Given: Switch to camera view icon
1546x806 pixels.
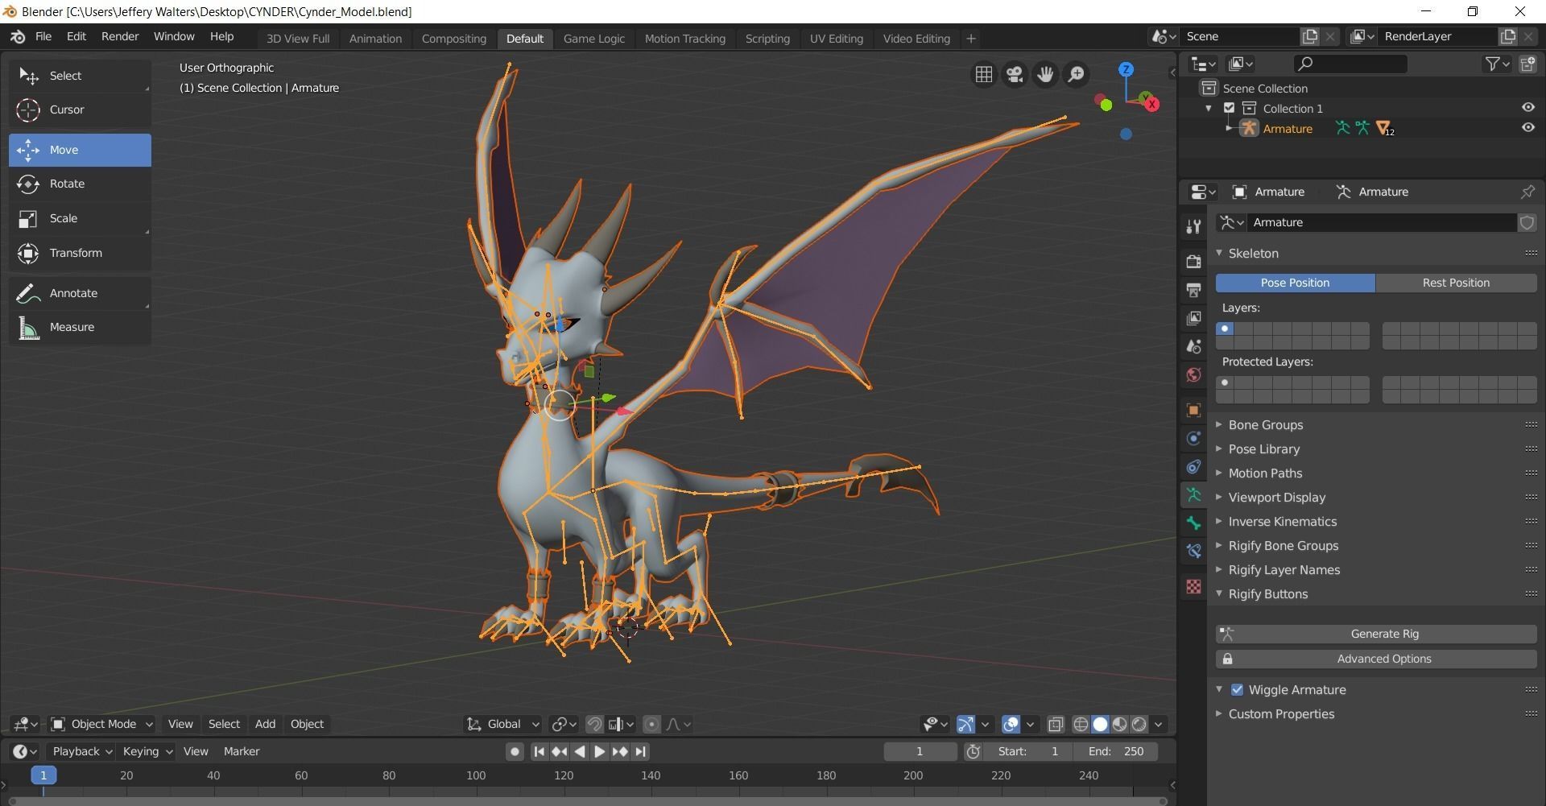Looking at the screenshot, I should coord(1015,74).
